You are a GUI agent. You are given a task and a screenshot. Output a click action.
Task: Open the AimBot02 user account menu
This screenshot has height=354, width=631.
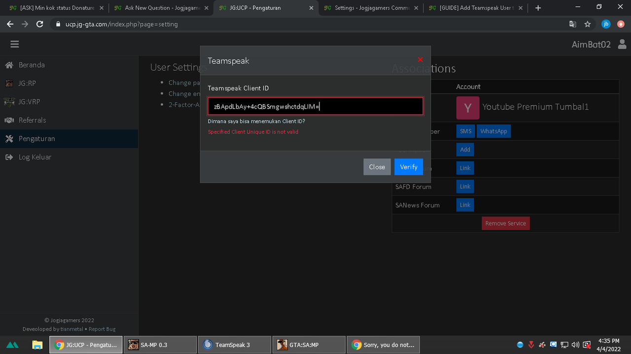[599, 44]
